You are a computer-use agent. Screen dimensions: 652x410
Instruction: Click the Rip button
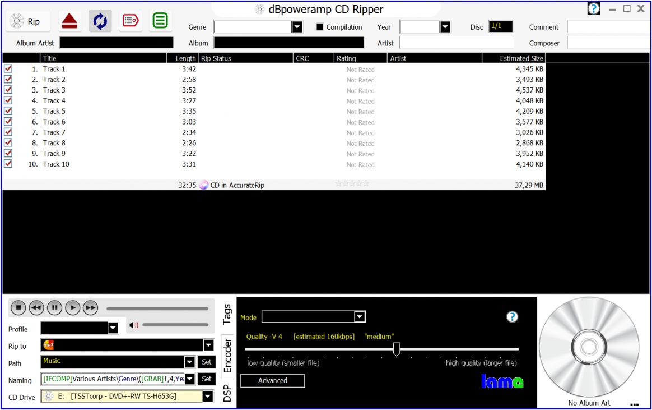click(x=28, y=22)
